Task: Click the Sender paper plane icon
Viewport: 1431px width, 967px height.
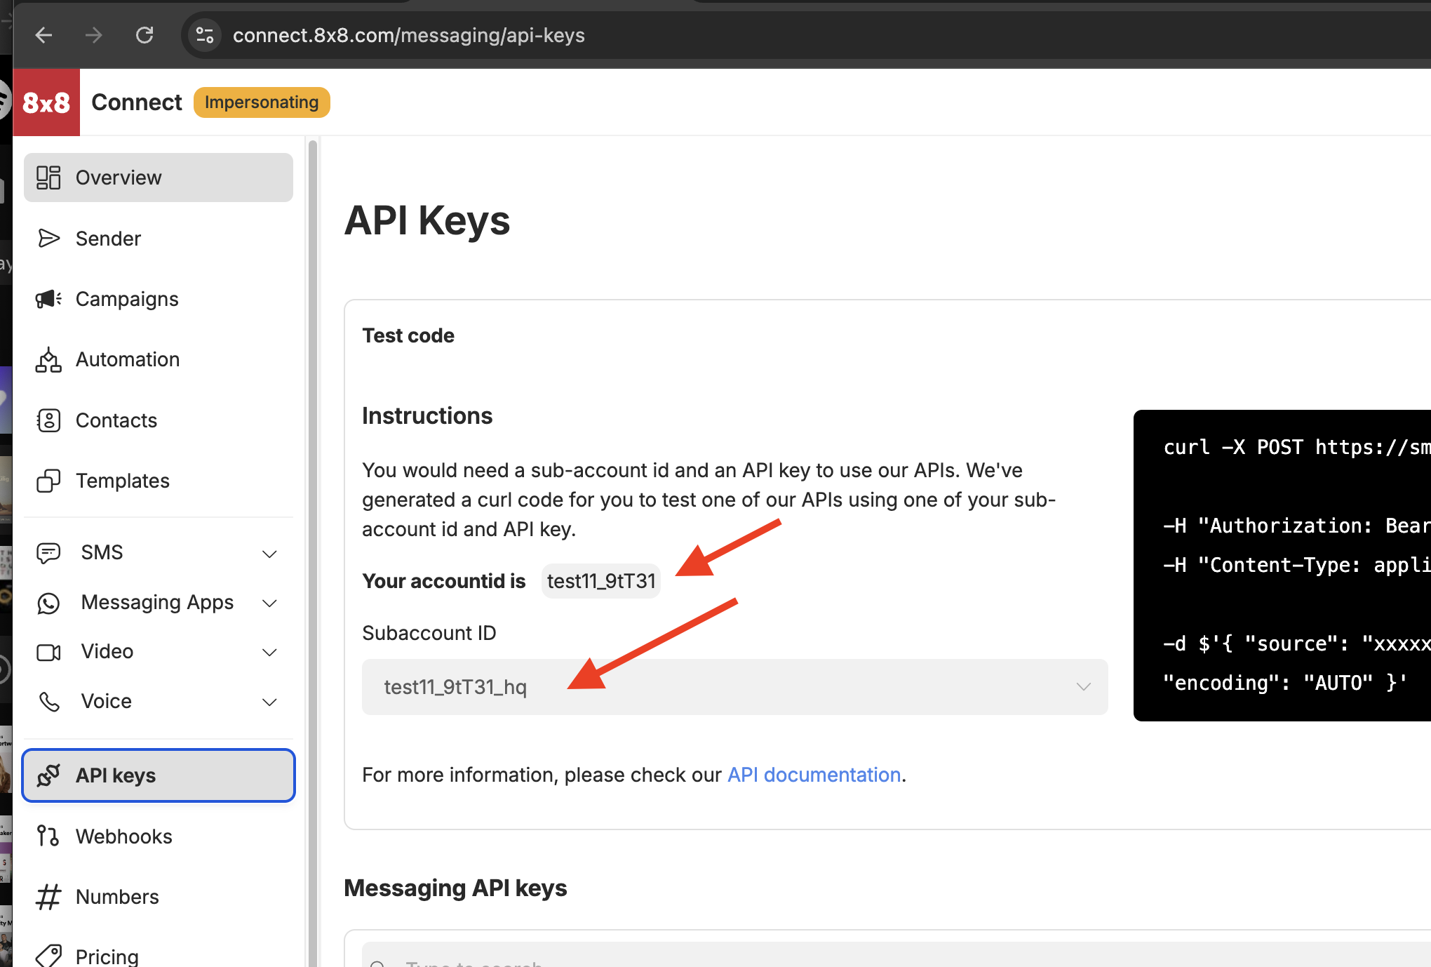Action: pos(48,239)
